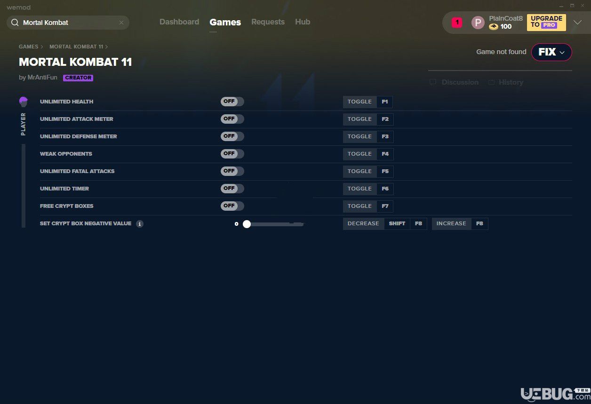Image resolution: width=591 pixels, height=404 pixels.
Task: Click the SET CRYPT BOX NEGATIVE VALUE label
Action: coord(86,223)
